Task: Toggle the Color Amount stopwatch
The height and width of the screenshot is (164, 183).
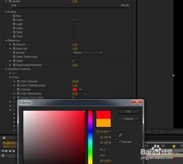Action: 18,81
